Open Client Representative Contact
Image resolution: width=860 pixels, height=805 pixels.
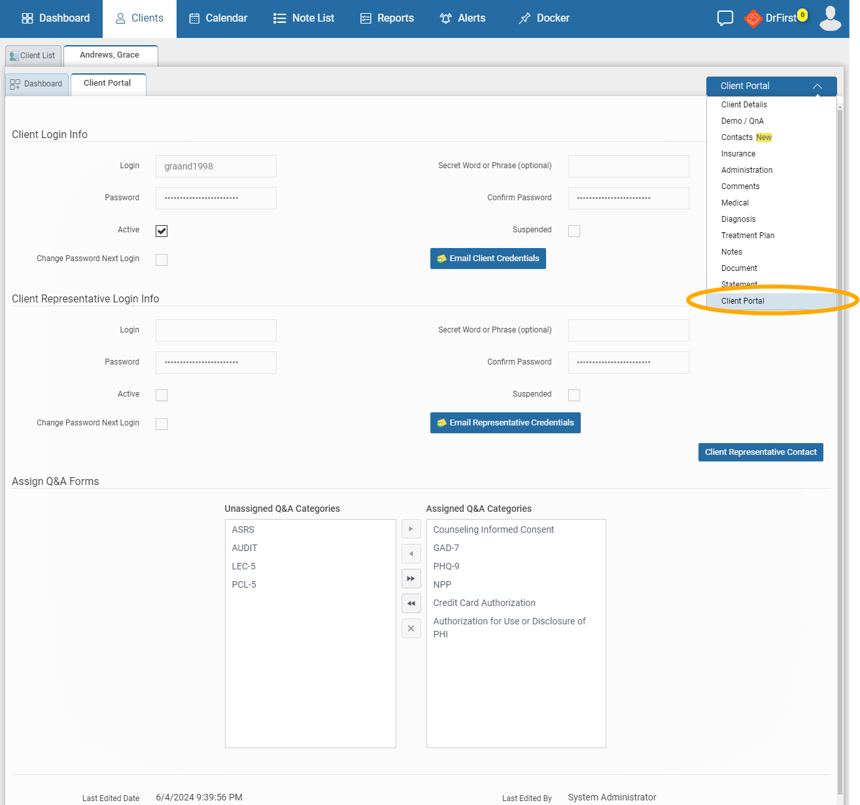(761, 452)
